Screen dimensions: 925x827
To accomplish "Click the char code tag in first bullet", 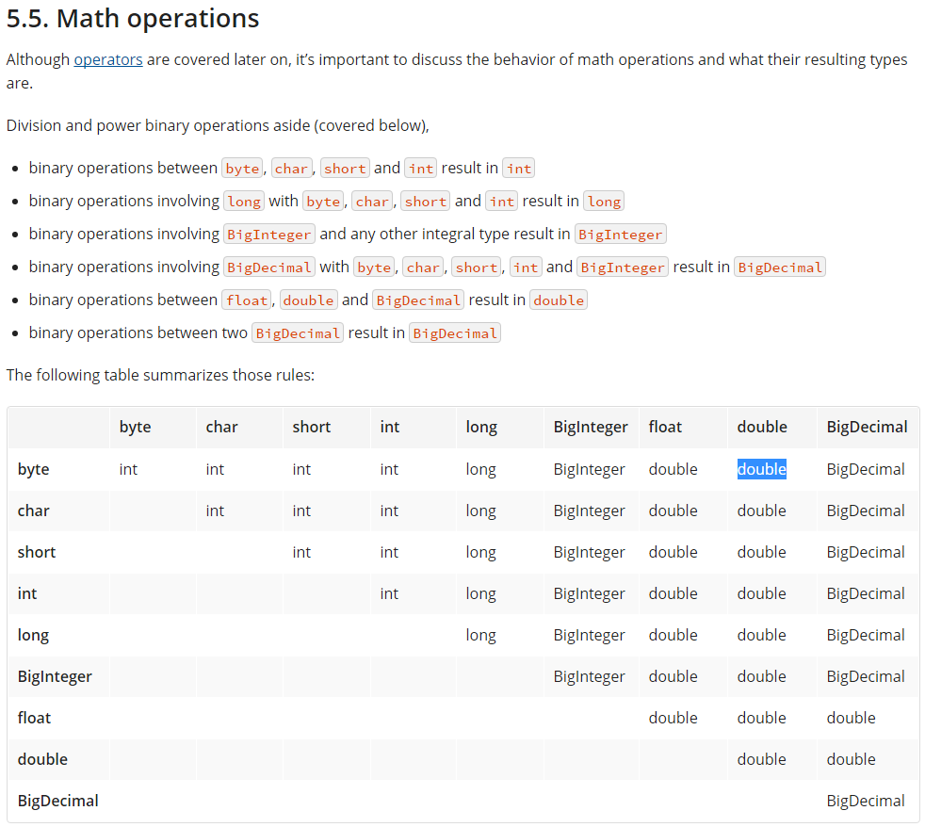I will click(291, 168).
